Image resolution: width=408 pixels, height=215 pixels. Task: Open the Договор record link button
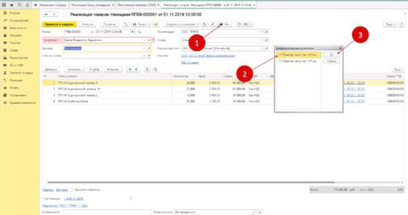pyautogui.click(x=149, y=49)
